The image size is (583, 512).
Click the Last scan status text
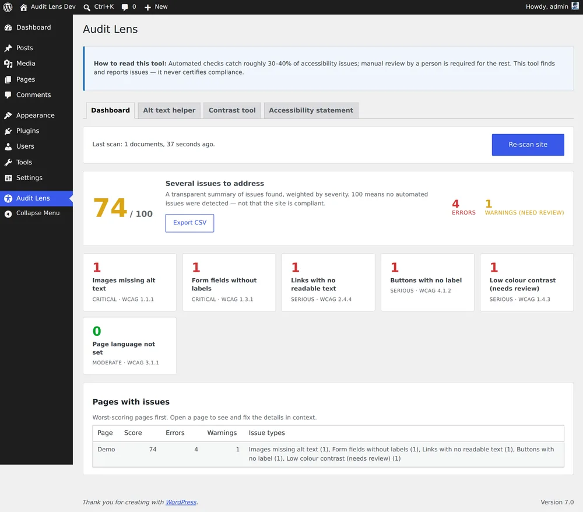click(153, 144)
